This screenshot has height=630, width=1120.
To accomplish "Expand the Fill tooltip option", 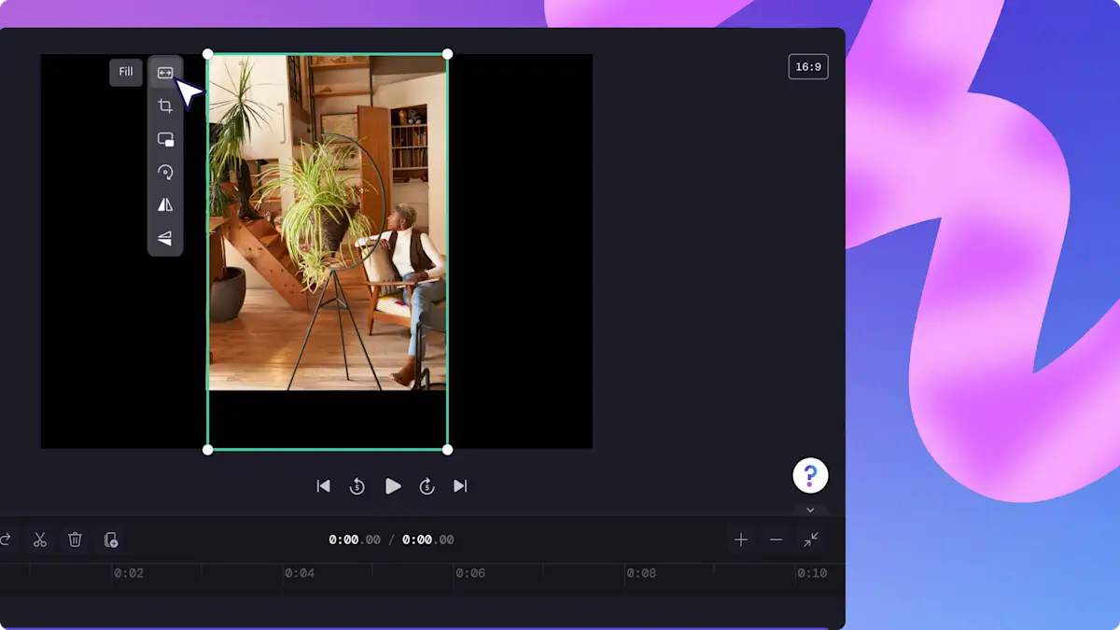I will [x=125, y=72].
